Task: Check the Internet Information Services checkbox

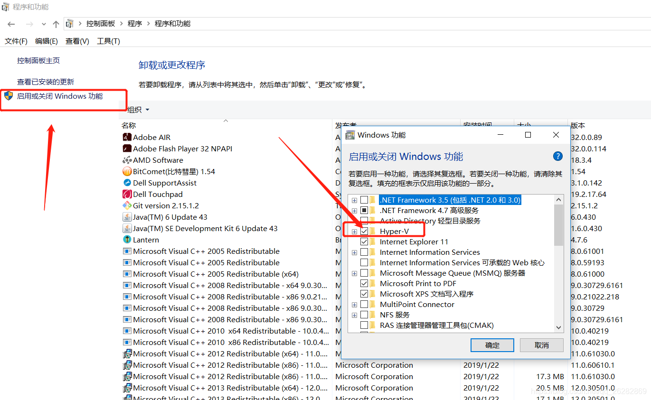Action: (364, 252)
